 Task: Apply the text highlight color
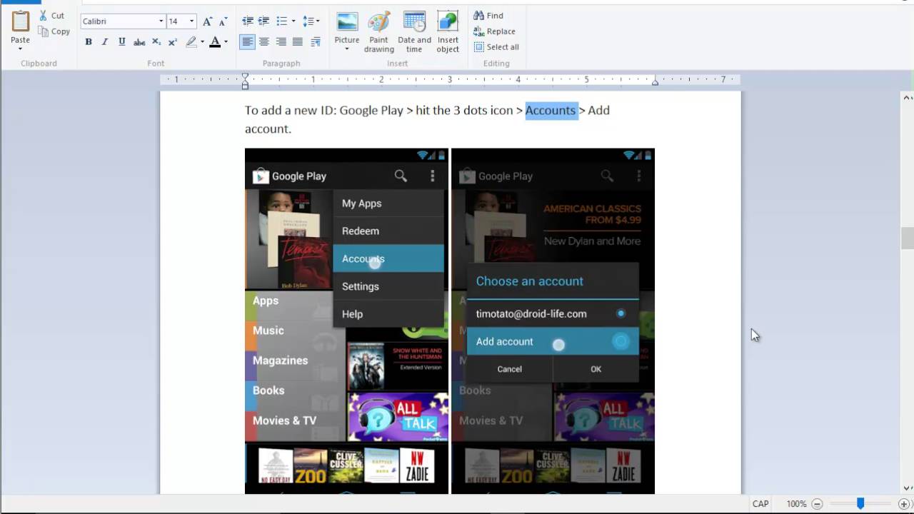[x=191, y=42]
